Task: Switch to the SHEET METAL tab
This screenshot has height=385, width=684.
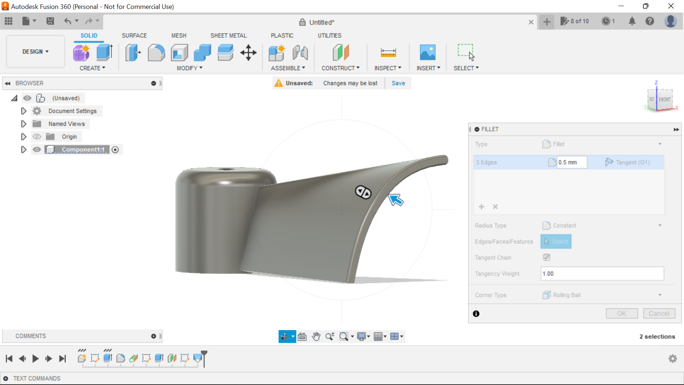Action: coord(228,35)
